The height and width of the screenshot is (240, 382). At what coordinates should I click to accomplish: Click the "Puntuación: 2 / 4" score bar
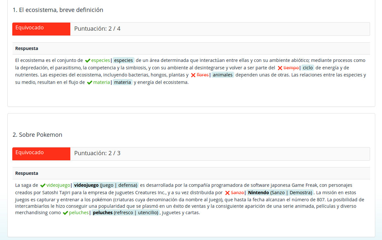click(x=97, y=28)
